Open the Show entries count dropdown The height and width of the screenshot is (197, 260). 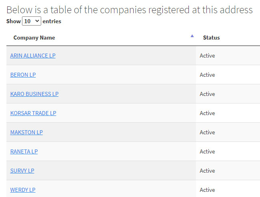click(32, 21)
